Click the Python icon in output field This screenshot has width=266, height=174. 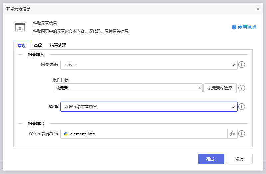[66, 134]
